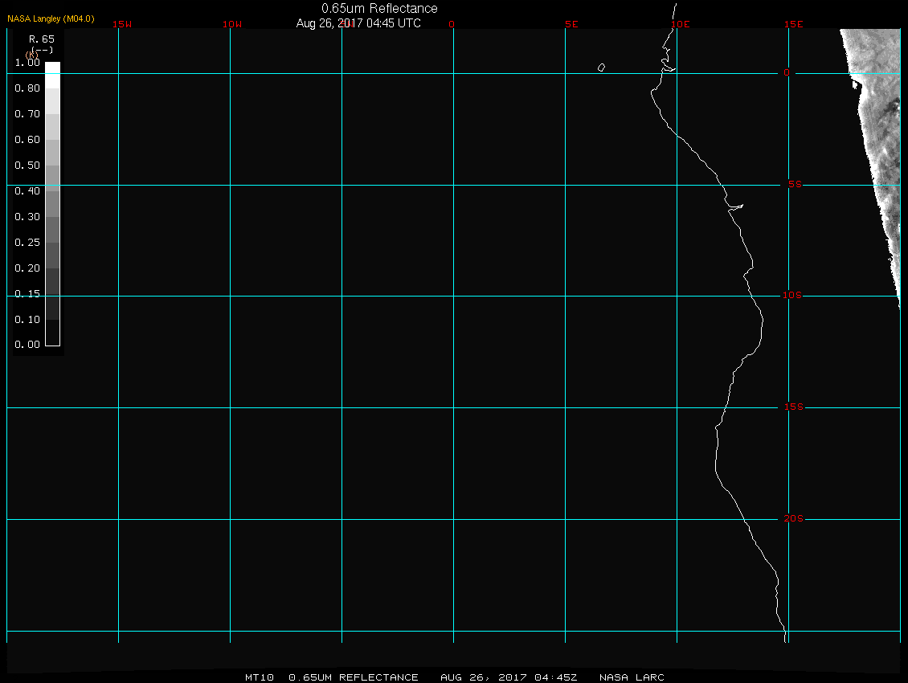Click the '10S' latitude label
Viewport: 908px width, 683px height.
(792, 296)
